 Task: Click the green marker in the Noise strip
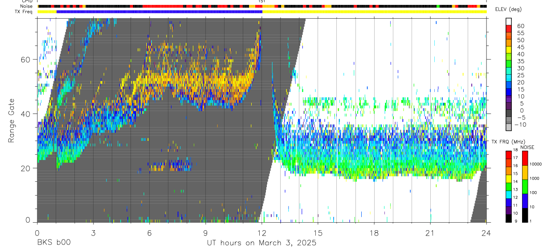pos(438,6)
